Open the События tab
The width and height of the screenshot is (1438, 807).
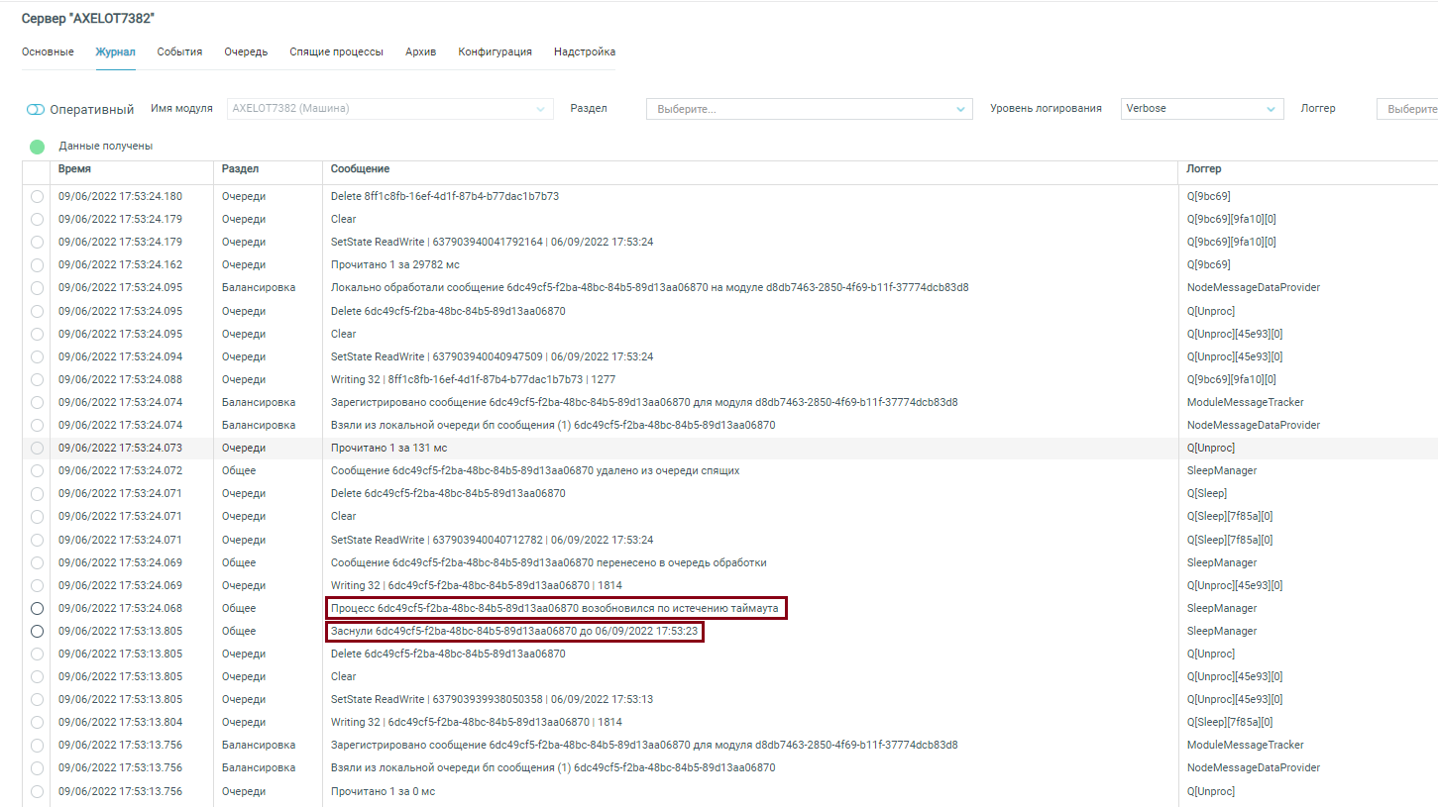tap(179, 51)
